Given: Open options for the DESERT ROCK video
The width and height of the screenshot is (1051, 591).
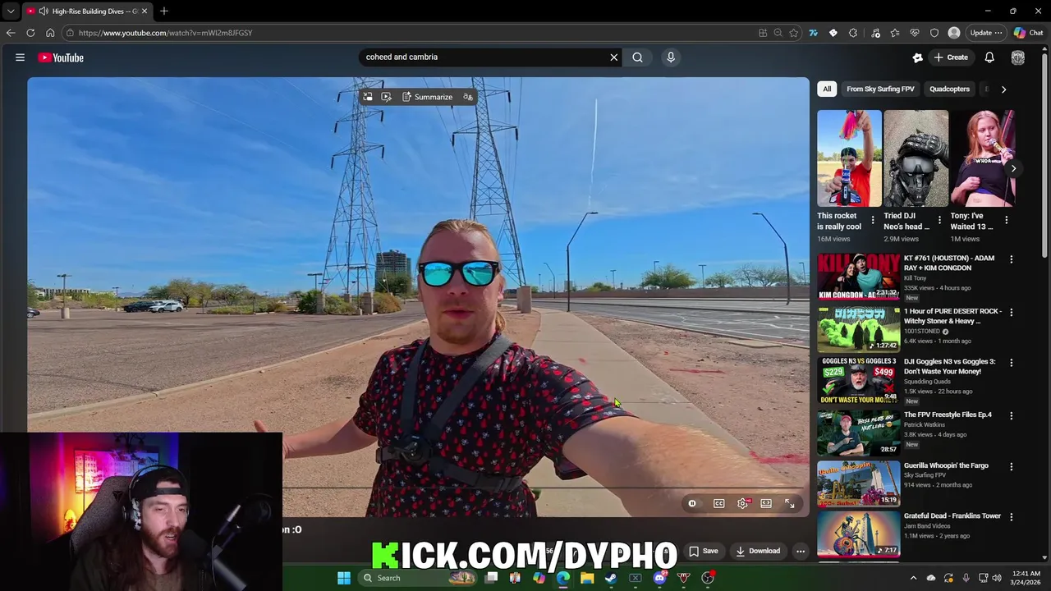Looking at the screenshot, I should pyautogui.click(x=1011, y=313).
